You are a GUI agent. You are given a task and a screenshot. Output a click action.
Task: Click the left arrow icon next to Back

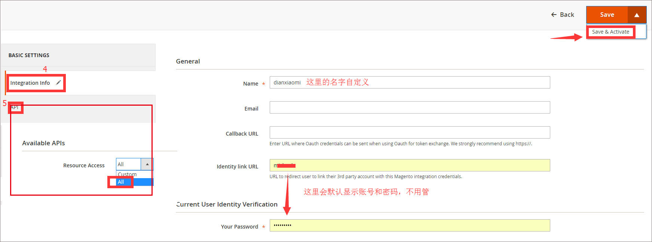click(x=554, y=15)
